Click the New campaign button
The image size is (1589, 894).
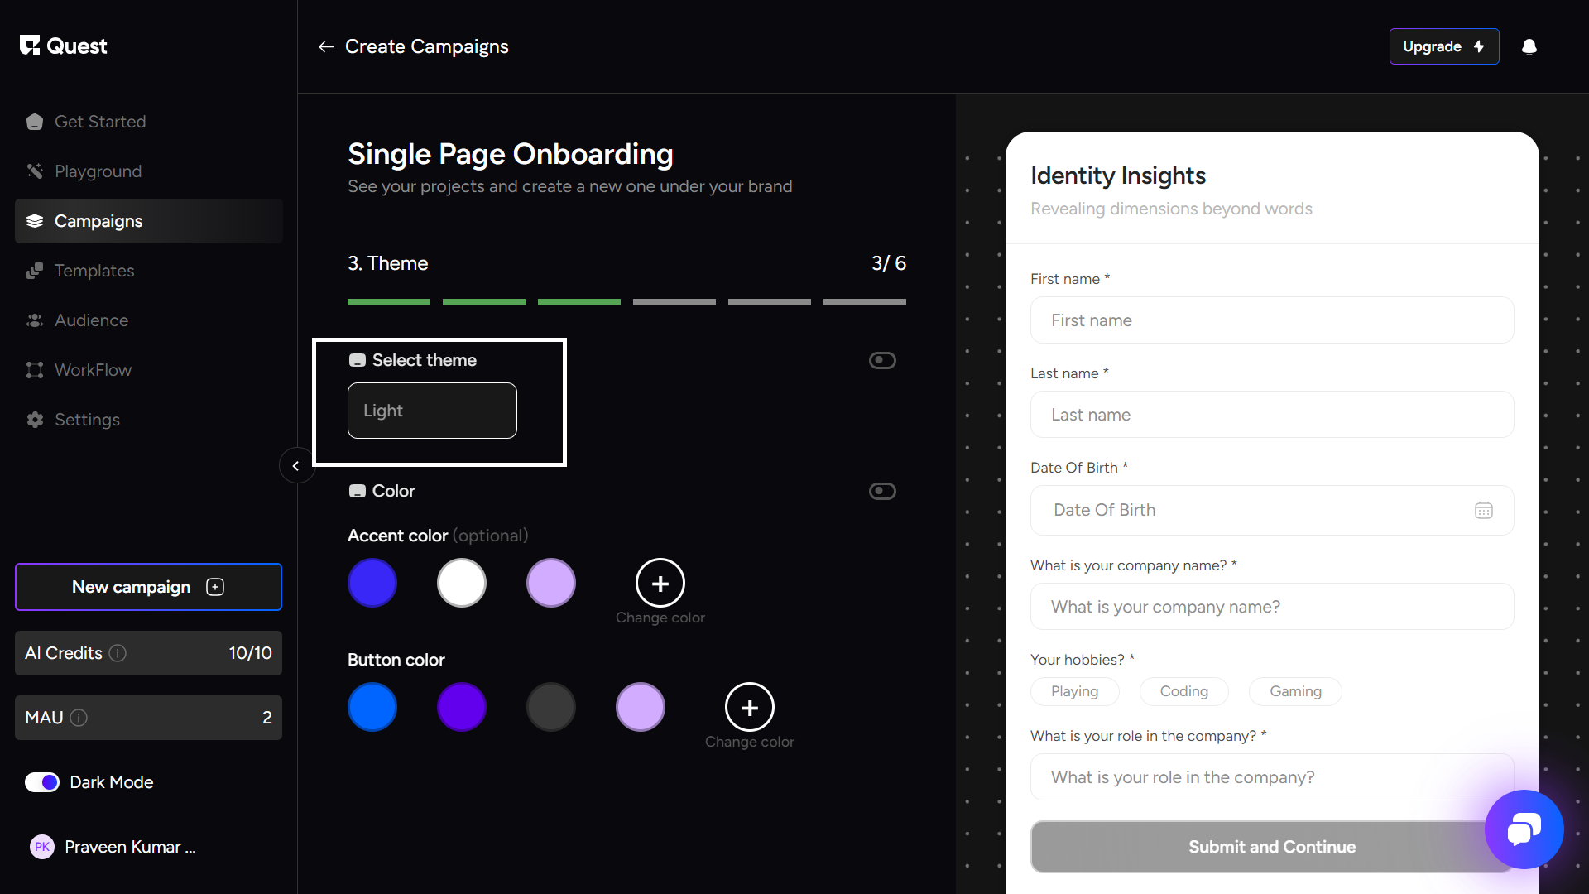click(148, 587)
